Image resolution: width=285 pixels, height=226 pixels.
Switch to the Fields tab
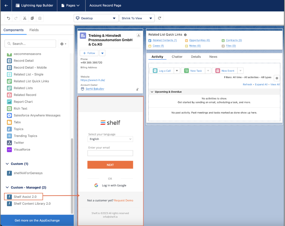click(x=34, y=30)
